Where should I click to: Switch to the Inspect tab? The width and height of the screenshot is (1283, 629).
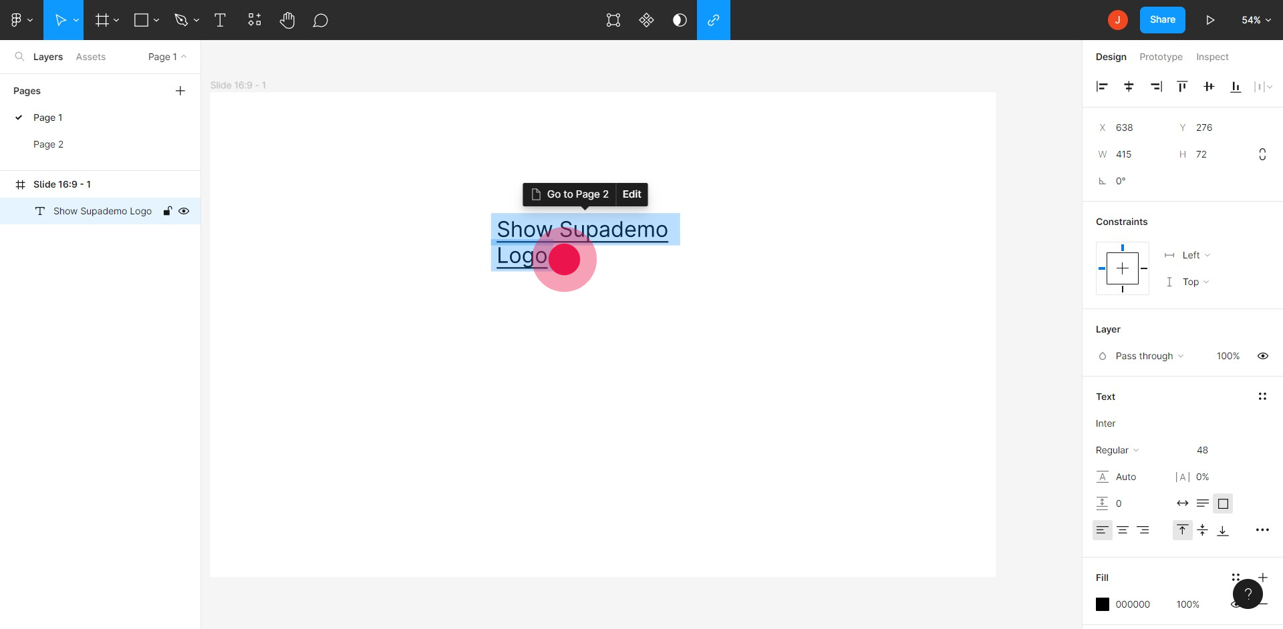pos(1212,57)
